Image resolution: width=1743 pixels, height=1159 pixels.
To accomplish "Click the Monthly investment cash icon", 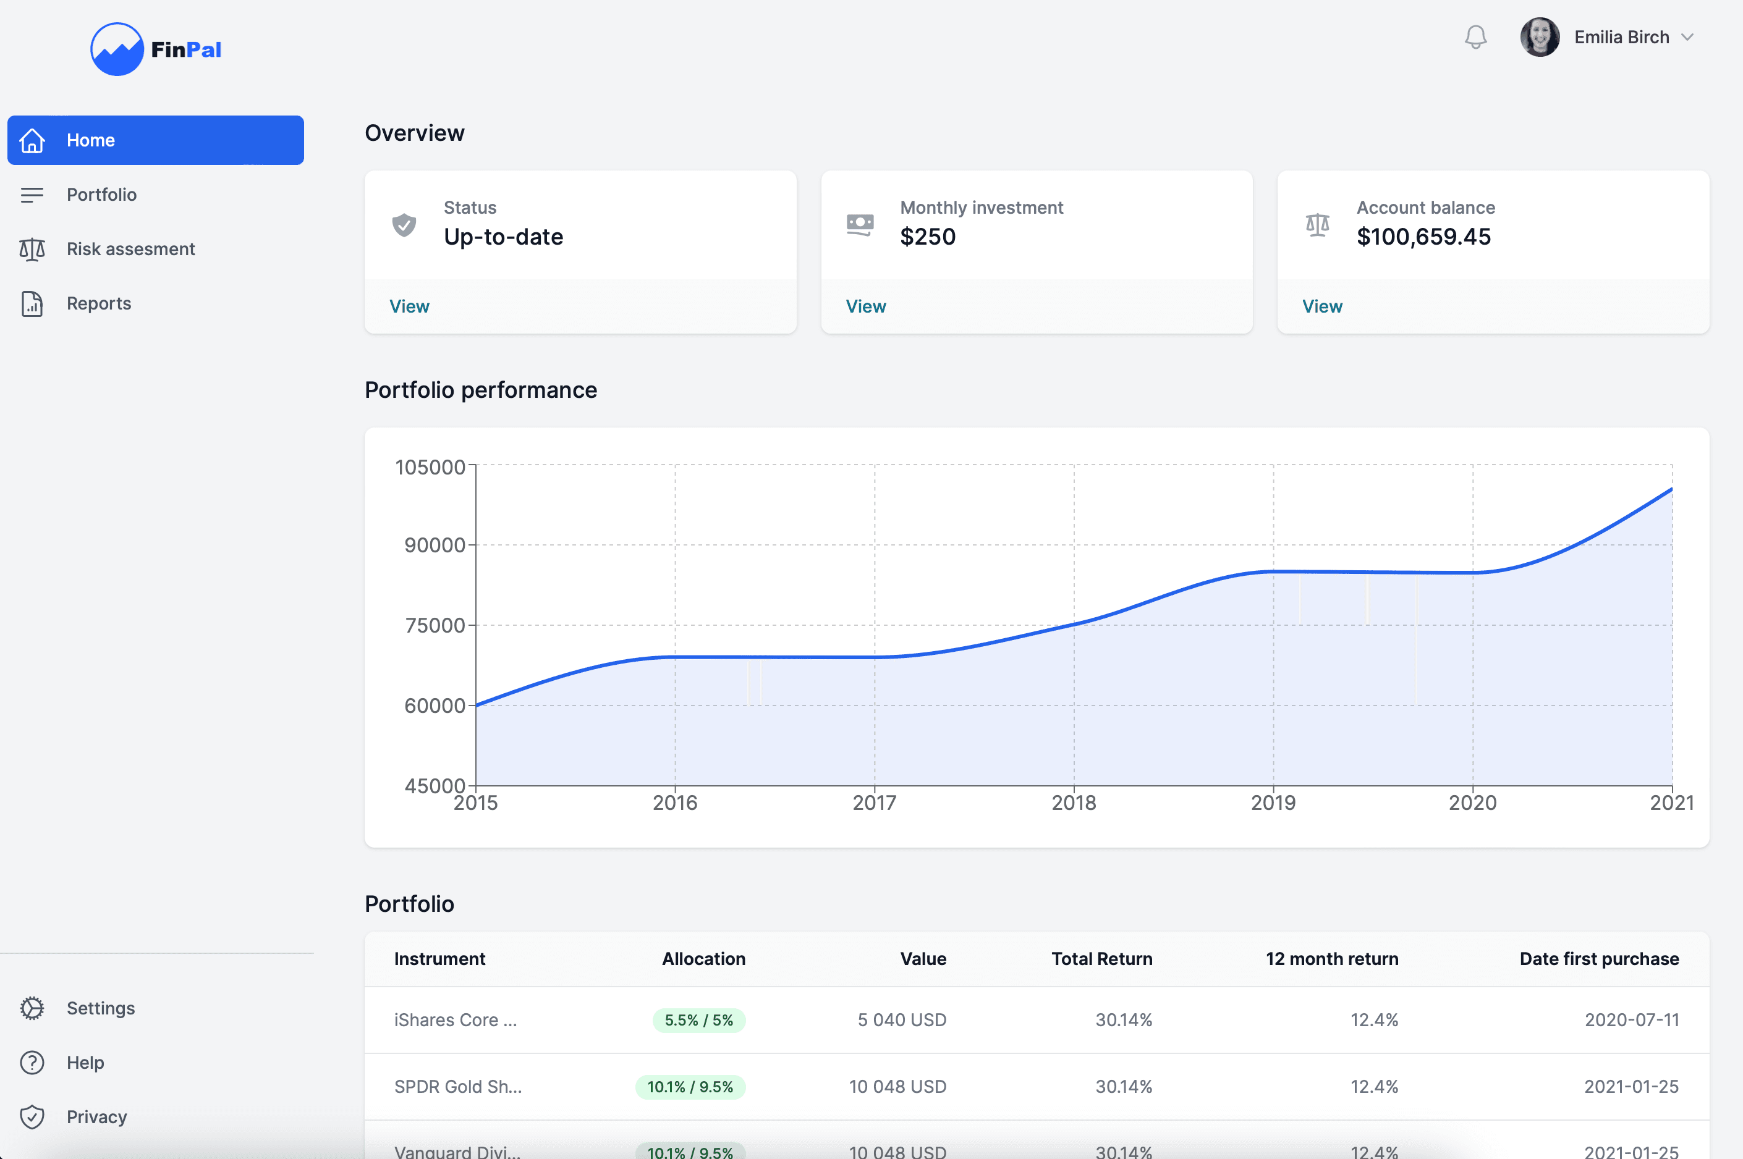I will (x=860, y=224).
